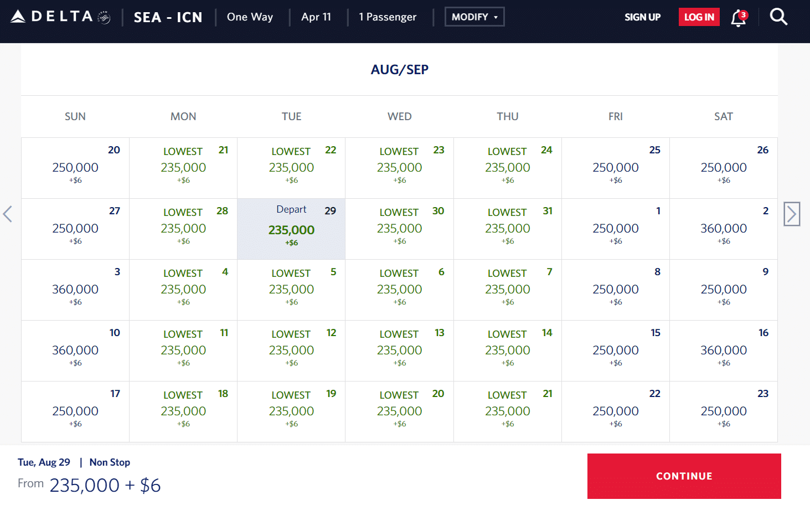Click the Apr 11 date

coord(316,17)
